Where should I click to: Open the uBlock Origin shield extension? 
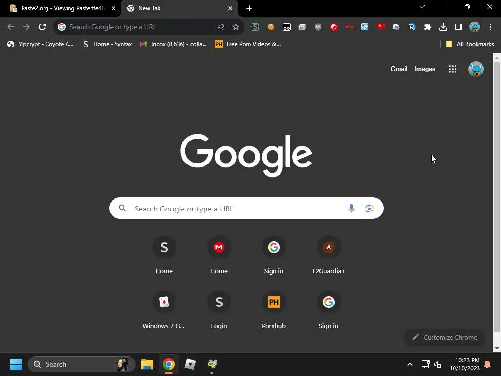coord(318,27)
